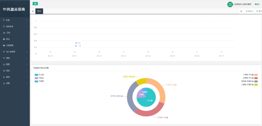Click the 川字型-木托盘 label beside the pie
262x126 pixels.
point(171,85)
